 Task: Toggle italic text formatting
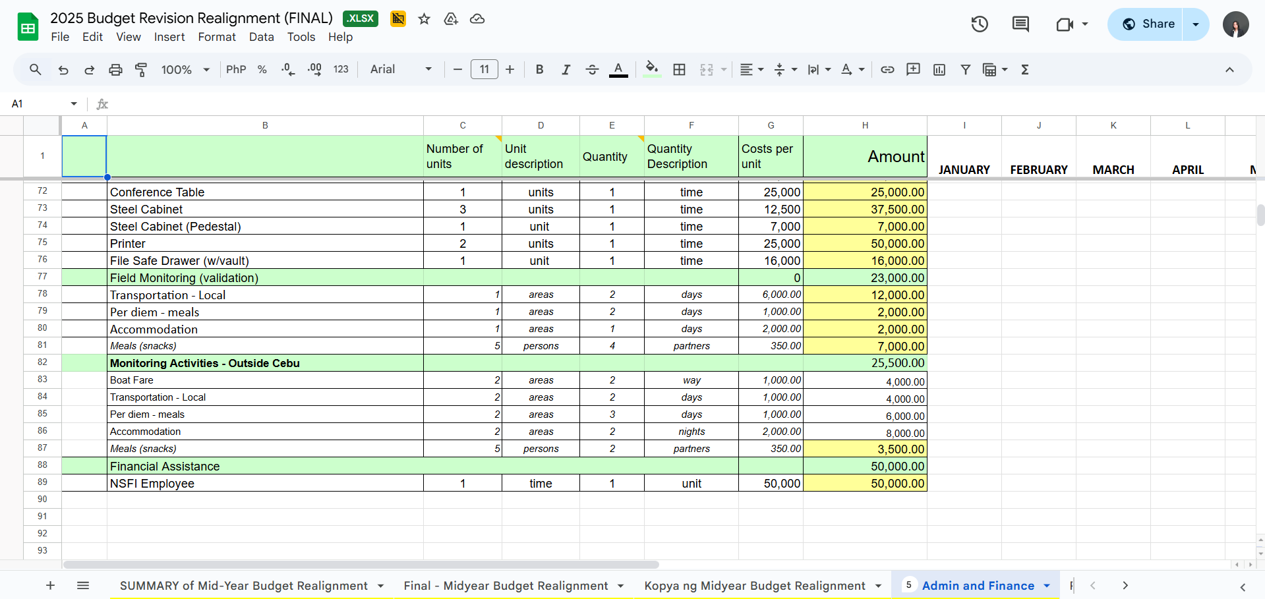click(x=566, y=69)
